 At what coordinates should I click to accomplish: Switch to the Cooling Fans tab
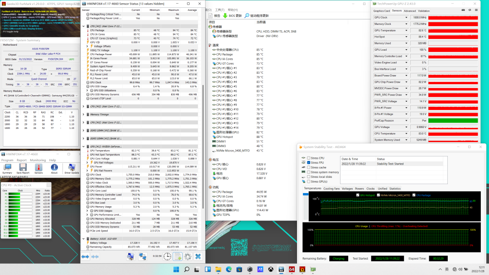coord(331,189)
